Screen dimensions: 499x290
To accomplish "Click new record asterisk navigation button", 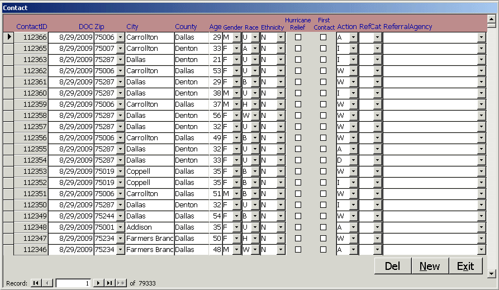I will [x=121, y=283].
